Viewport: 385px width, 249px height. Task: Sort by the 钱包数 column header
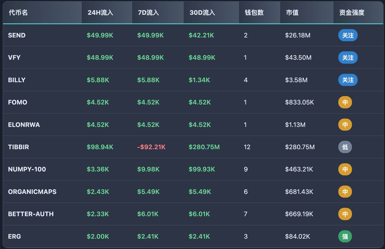pyautogui.click(x=254, y=13)
